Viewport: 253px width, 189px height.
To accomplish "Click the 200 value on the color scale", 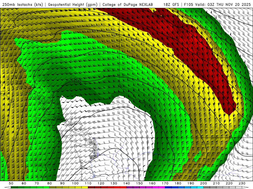I will pyautogui.click(x=203, y=183).
